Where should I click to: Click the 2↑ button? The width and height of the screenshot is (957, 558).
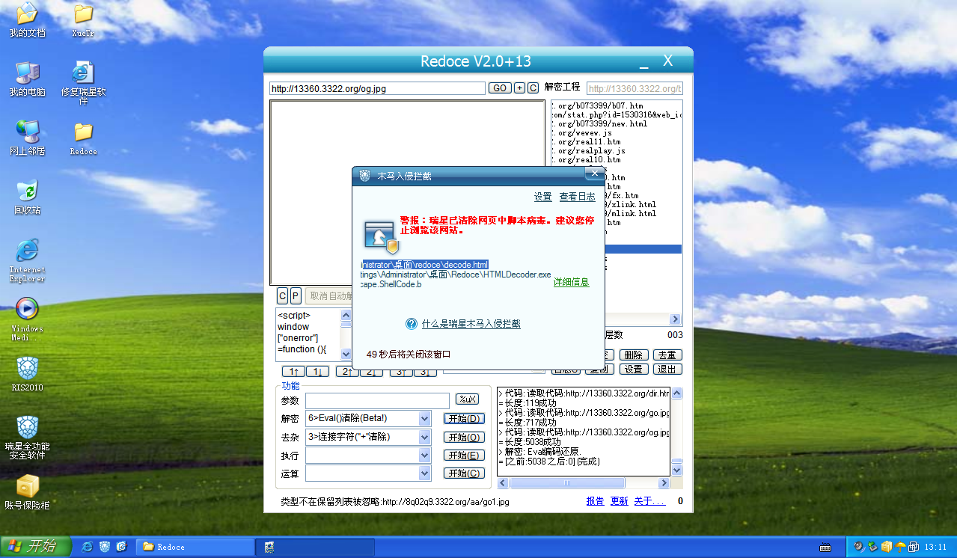click(347, 371)
